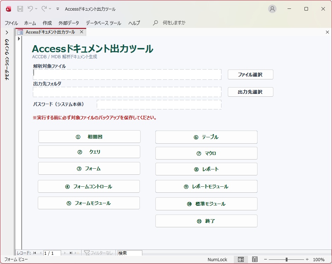Click the ⑪ 終了 button

tap(207, 221)
